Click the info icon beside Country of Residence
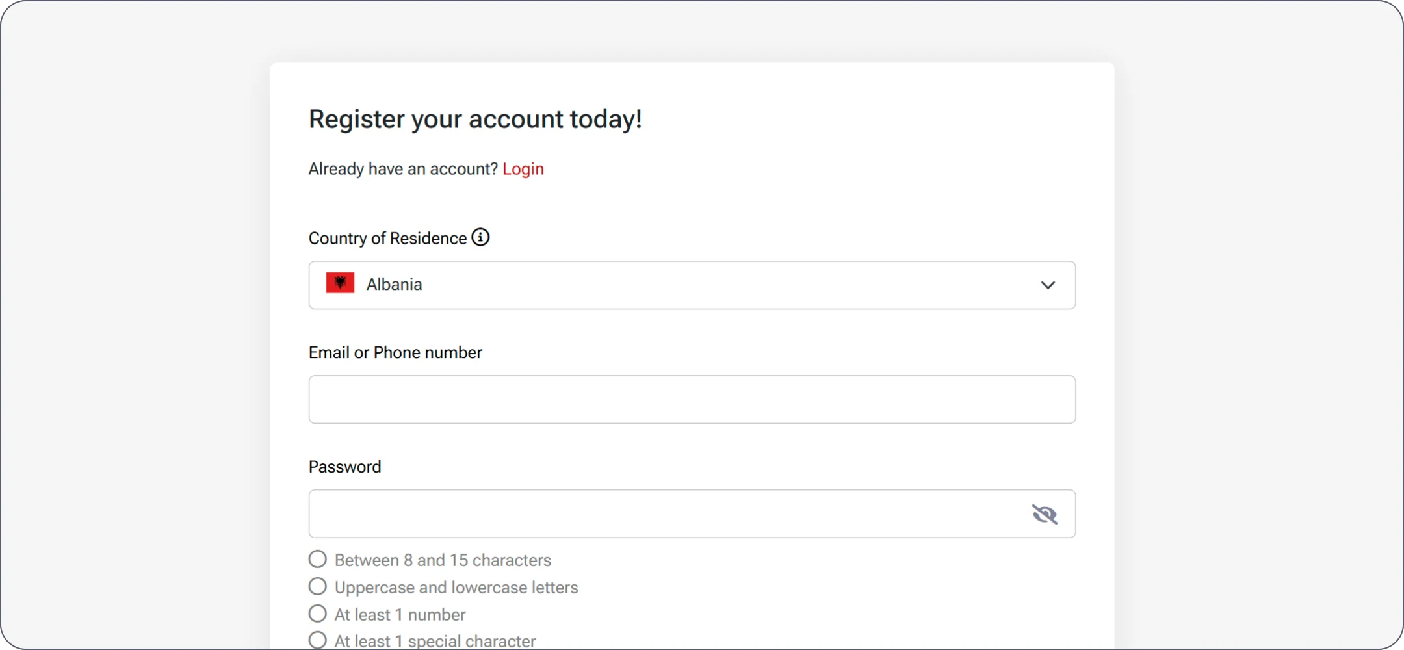 [480, 237]
